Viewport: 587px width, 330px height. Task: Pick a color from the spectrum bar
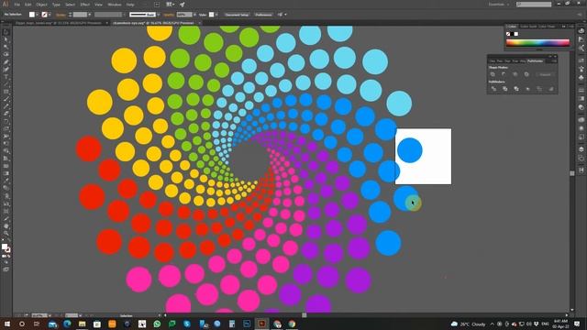(x=537, y=43)
